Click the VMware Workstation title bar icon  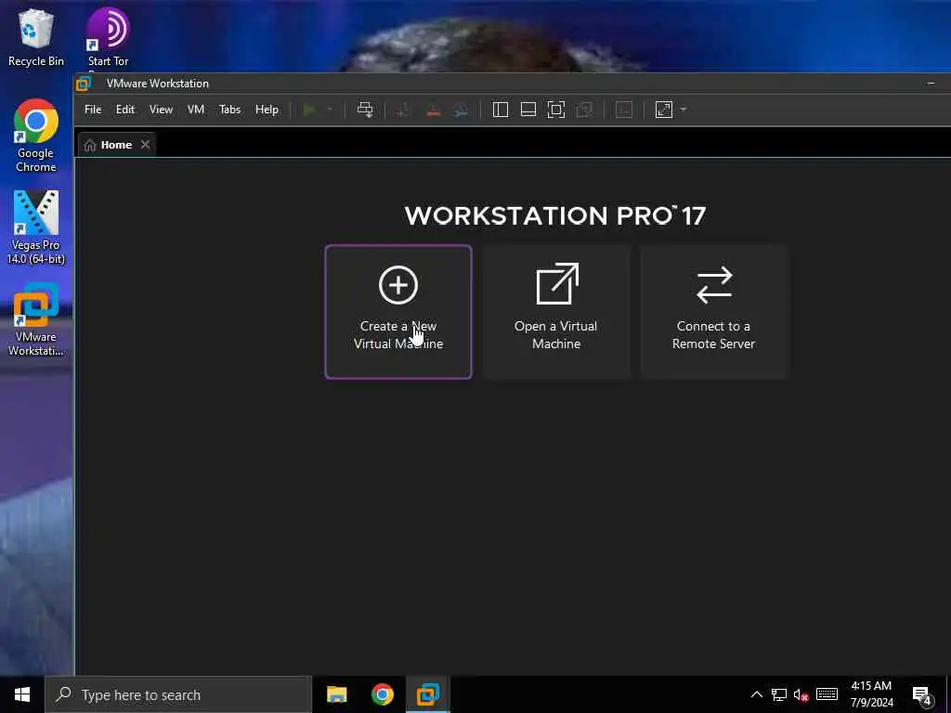point(84,83)
